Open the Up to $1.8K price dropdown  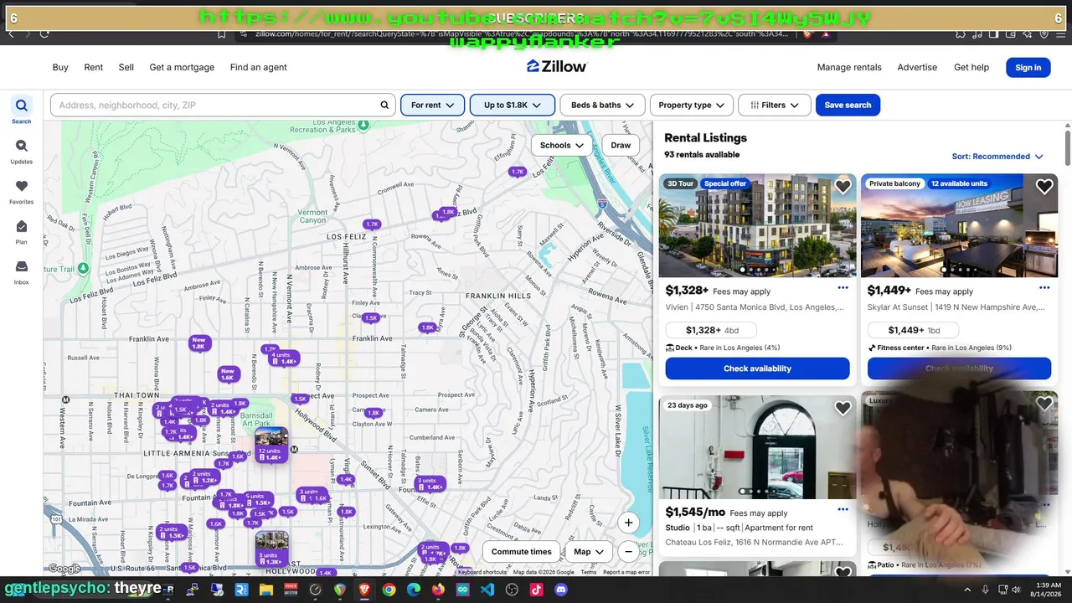(x=513, y=105)
